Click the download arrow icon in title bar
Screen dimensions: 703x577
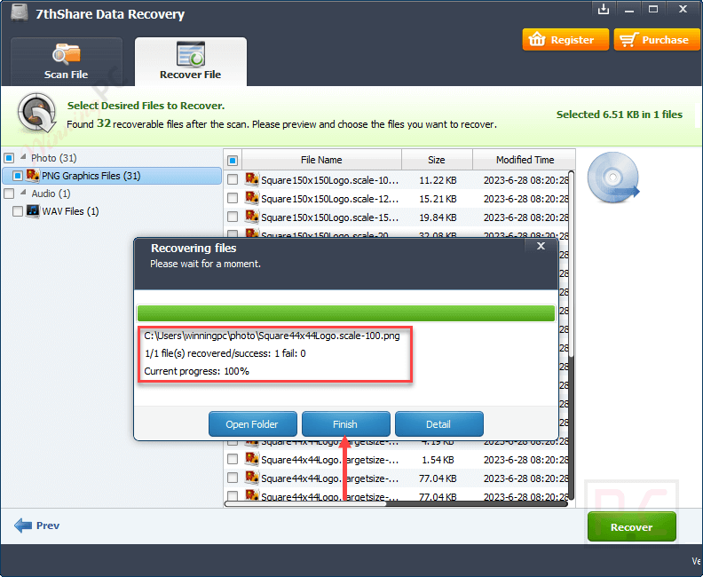604,9
